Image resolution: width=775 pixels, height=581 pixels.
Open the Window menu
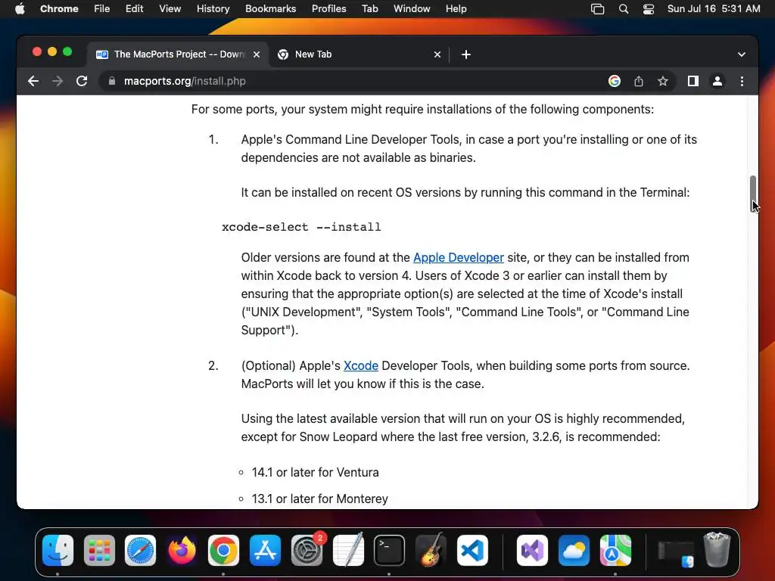[412, 9]
